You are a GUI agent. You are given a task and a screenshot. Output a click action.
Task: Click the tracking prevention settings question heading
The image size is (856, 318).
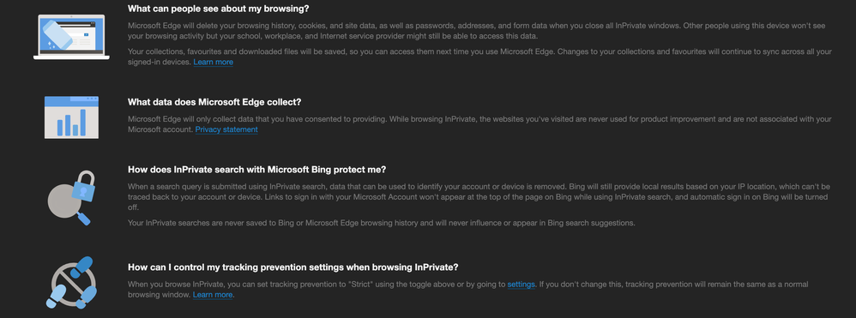coord(293,267)
